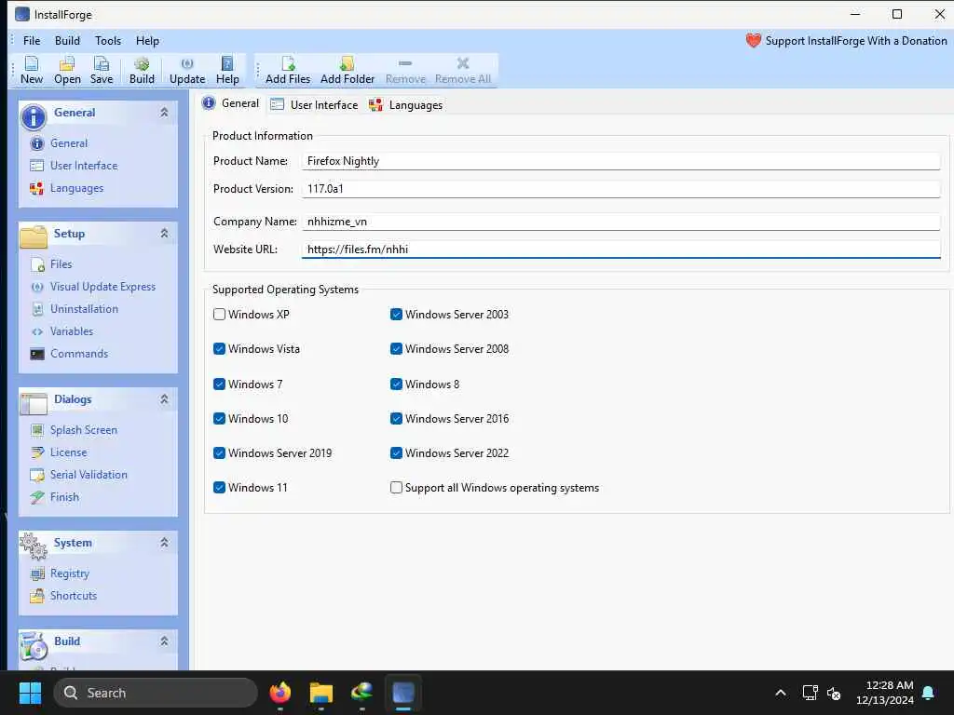Check Support all Windows operating systems

396,488
